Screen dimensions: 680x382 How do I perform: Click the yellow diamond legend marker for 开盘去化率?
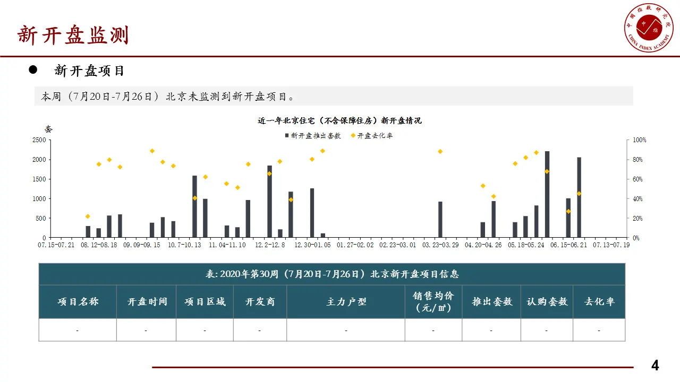click(353, 135)
